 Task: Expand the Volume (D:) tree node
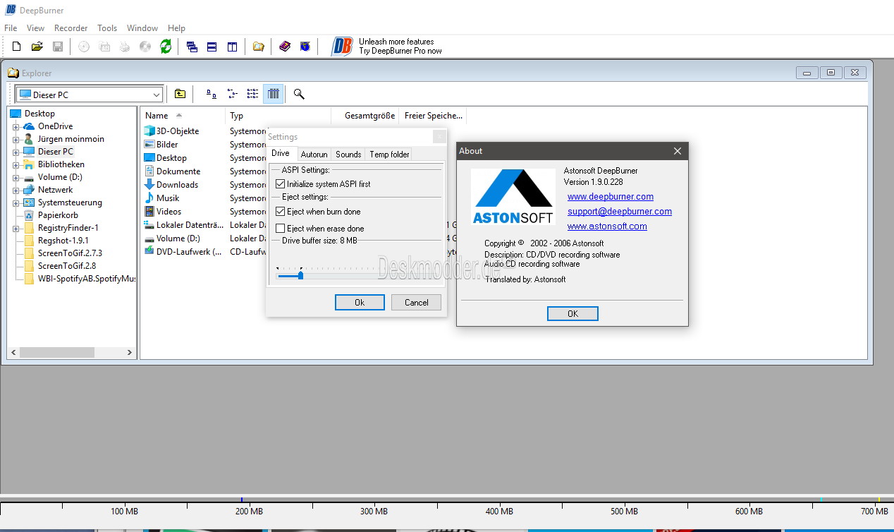[x=16, y=177]
